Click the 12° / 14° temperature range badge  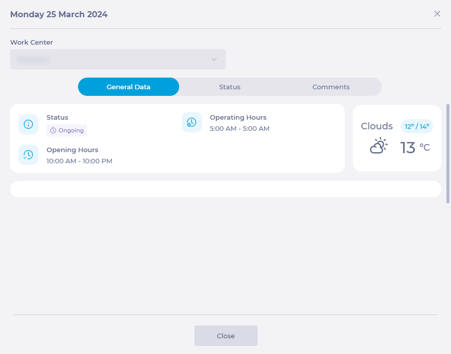tap(417, 126)
